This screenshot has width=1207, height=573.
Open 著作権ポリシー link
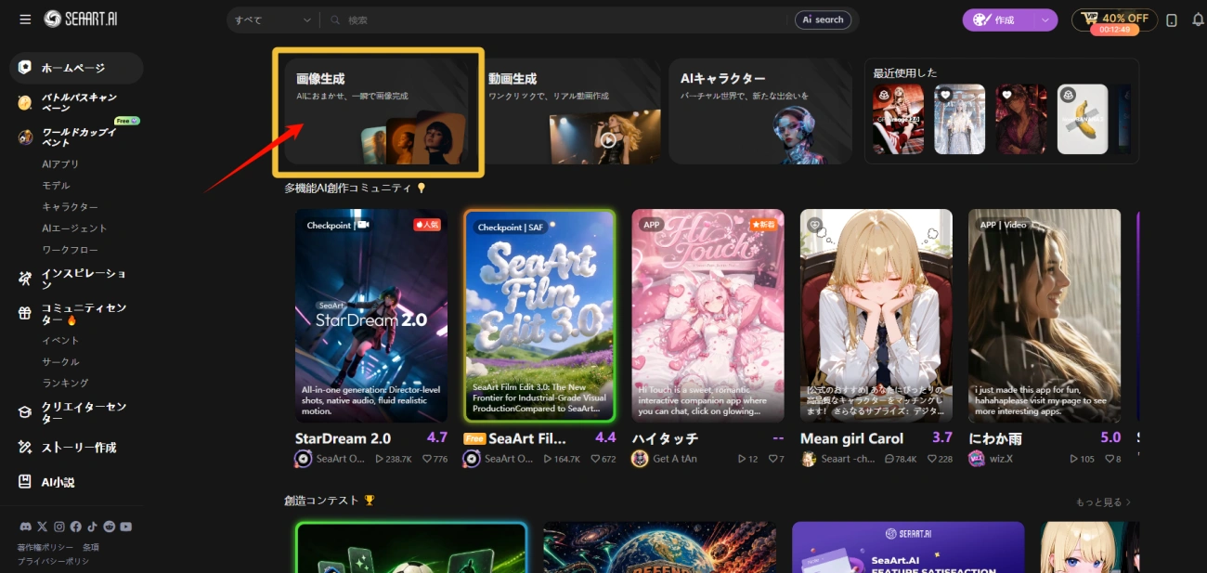(x=45, y=548)
